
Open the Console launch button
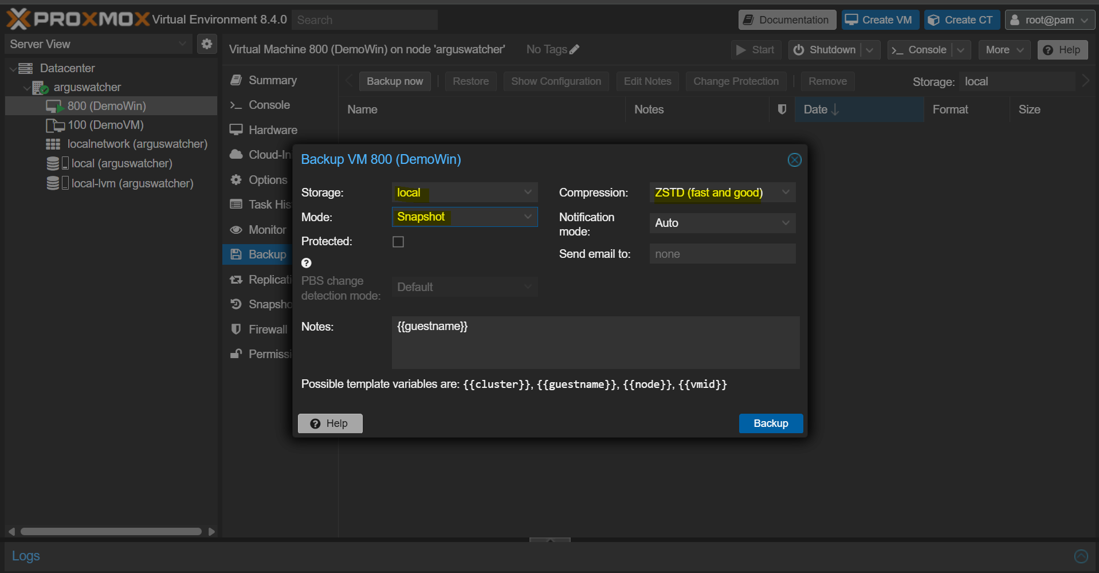[920, 50]
